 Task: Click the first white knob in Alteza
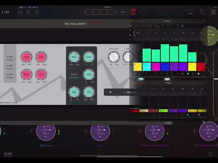pyautogui.click(x=114, y=57)
